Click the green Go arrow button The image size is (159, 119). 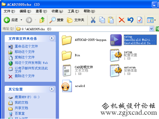click(x=157, y=29)
